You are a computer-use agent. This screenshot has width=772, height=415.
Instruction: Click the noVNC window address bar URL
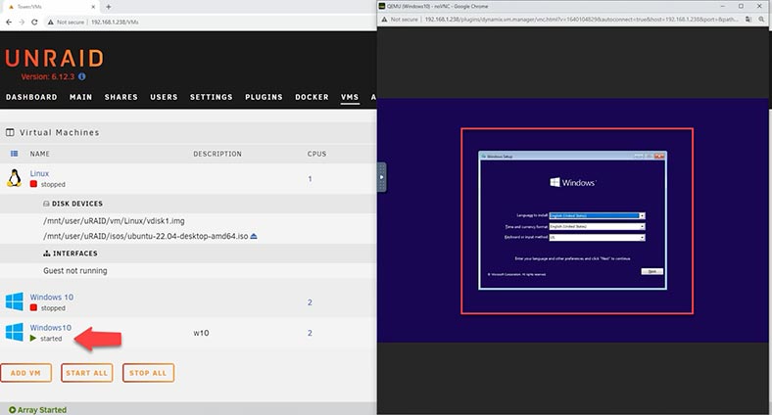click(x=582, y=20)
